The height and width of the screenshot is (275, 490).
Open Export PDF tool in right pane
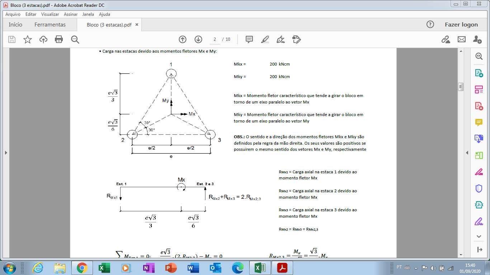click(x=479, y=73)
